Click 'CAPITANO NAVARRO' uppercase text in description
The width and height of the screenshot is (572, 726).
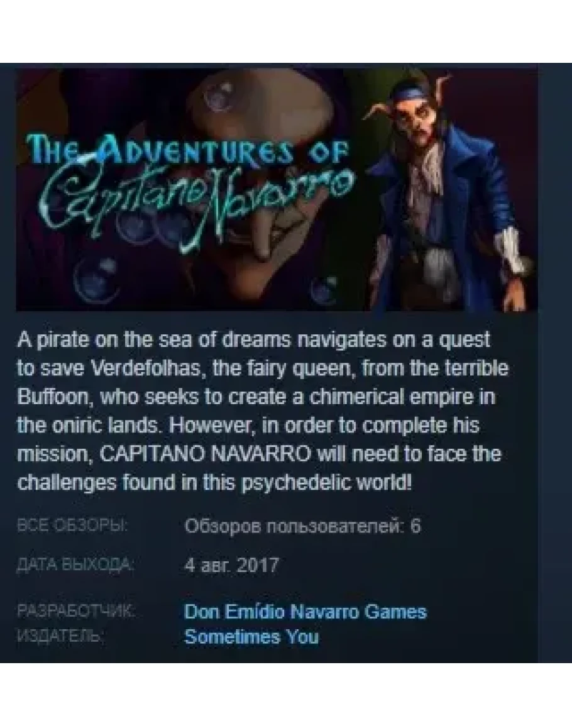(206, 454)
